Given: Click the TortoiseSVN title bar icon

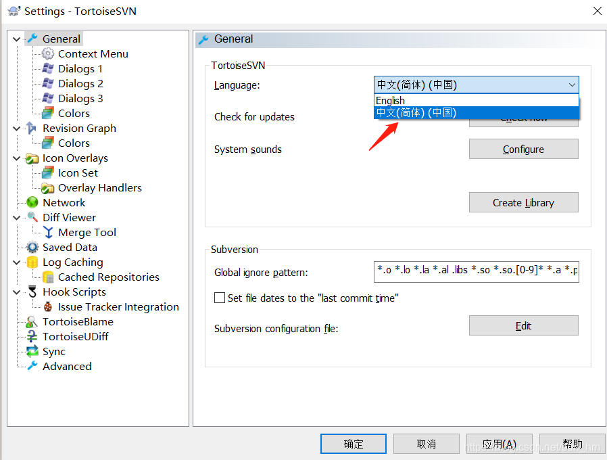Looking at the screenshot, I should (14, 11).
